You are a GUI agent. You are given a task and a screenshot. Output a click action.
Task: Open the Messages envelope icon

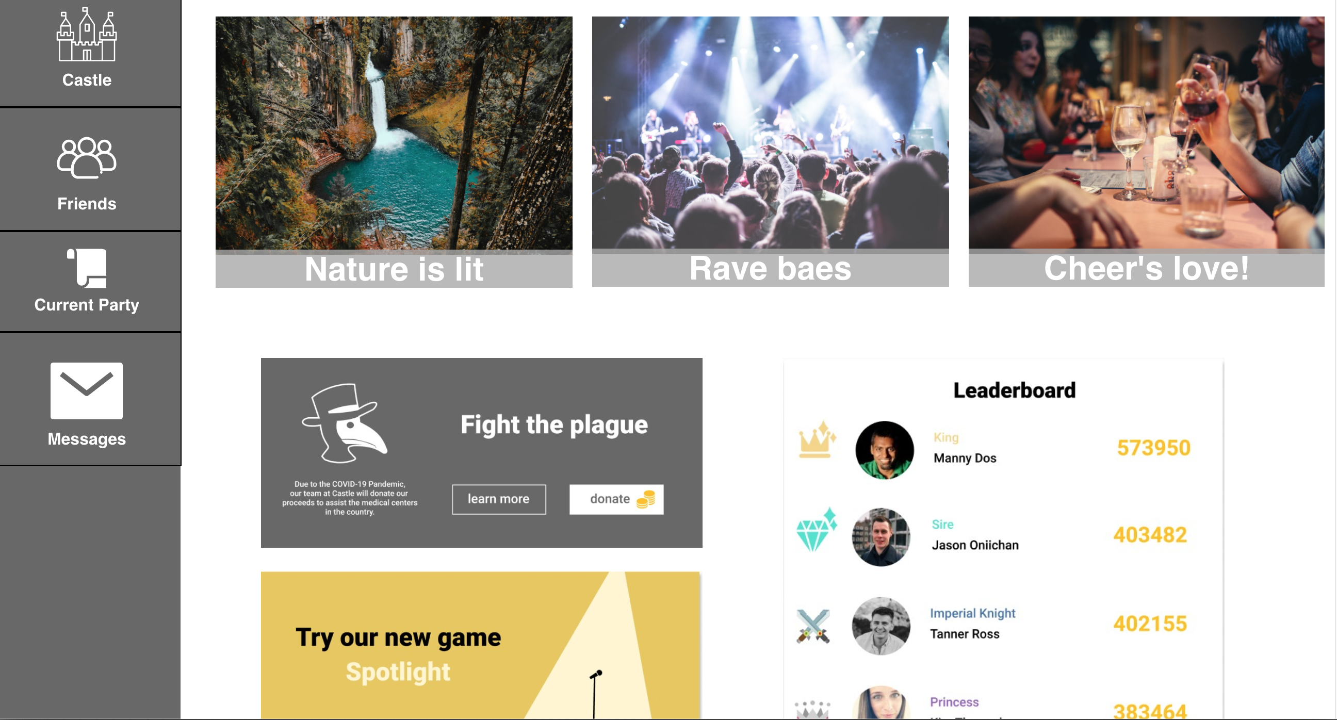point(87,391)
